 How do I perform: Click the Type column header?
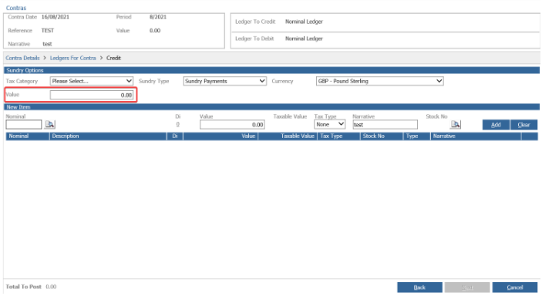(416, 136)
